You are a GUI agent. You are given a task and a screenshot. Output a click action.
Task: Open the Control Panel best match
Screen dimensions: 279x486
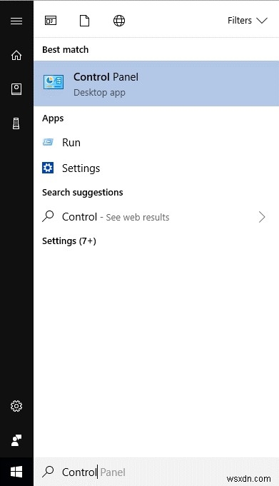pyautogui.click(x=156, y=83)
